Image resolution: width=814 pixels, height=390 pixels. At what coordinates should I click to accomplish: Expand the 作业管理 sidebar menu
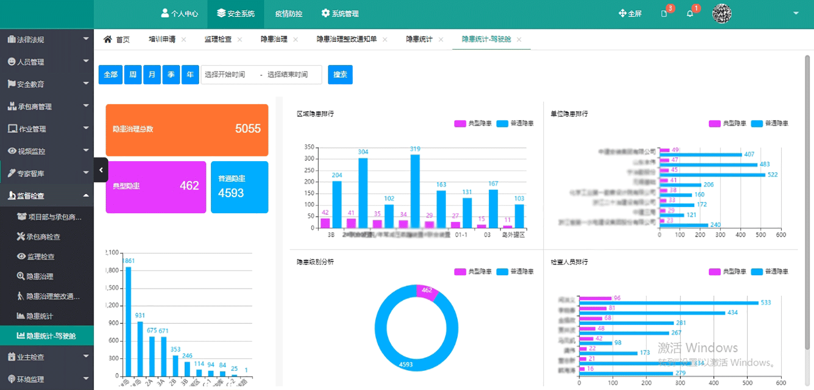[x=47, y=129]
